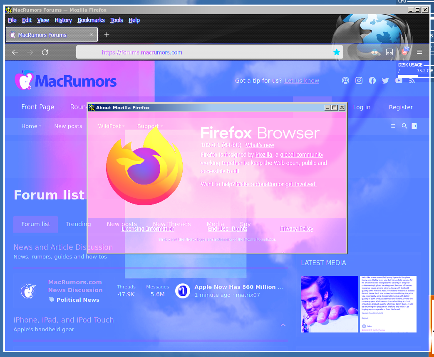The width and height of the screenshot is (434, 357).
Task: Open the MacRumors Instagram icon
Action: click(x=359, y=81)
